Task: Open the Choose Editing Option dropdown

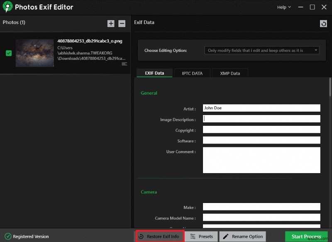Action: point(261,50)
